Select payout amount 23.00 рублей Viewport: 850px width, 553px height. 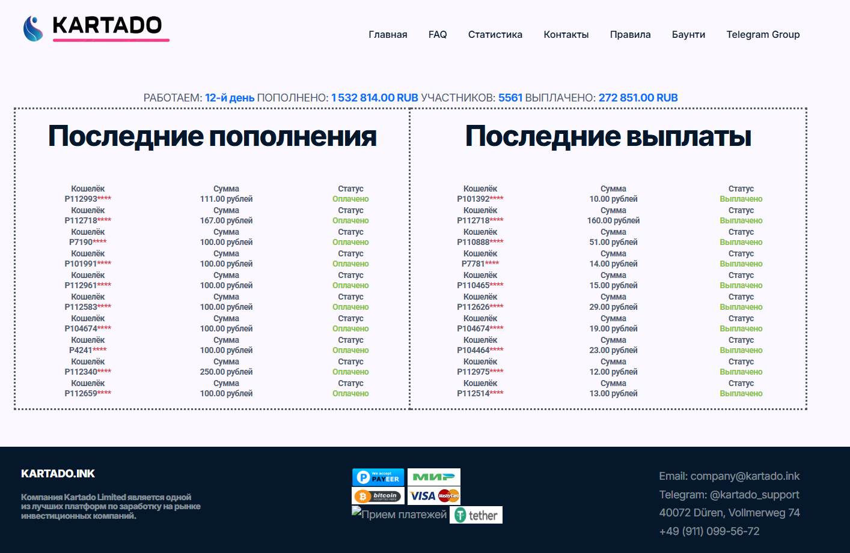coord(613,350)
